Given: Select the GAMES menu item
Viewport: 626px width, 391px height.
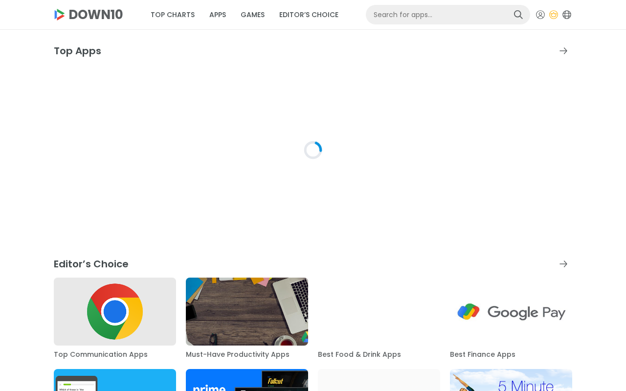Looking at the screenshot, I should tap(253, 15).
